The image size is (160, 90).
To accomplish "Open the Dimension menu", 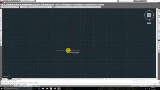I will 36,3.
